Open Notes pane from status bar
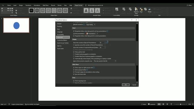Image resolution: width=194 pixels, height=109 pixels. click(x=144, y=104)
